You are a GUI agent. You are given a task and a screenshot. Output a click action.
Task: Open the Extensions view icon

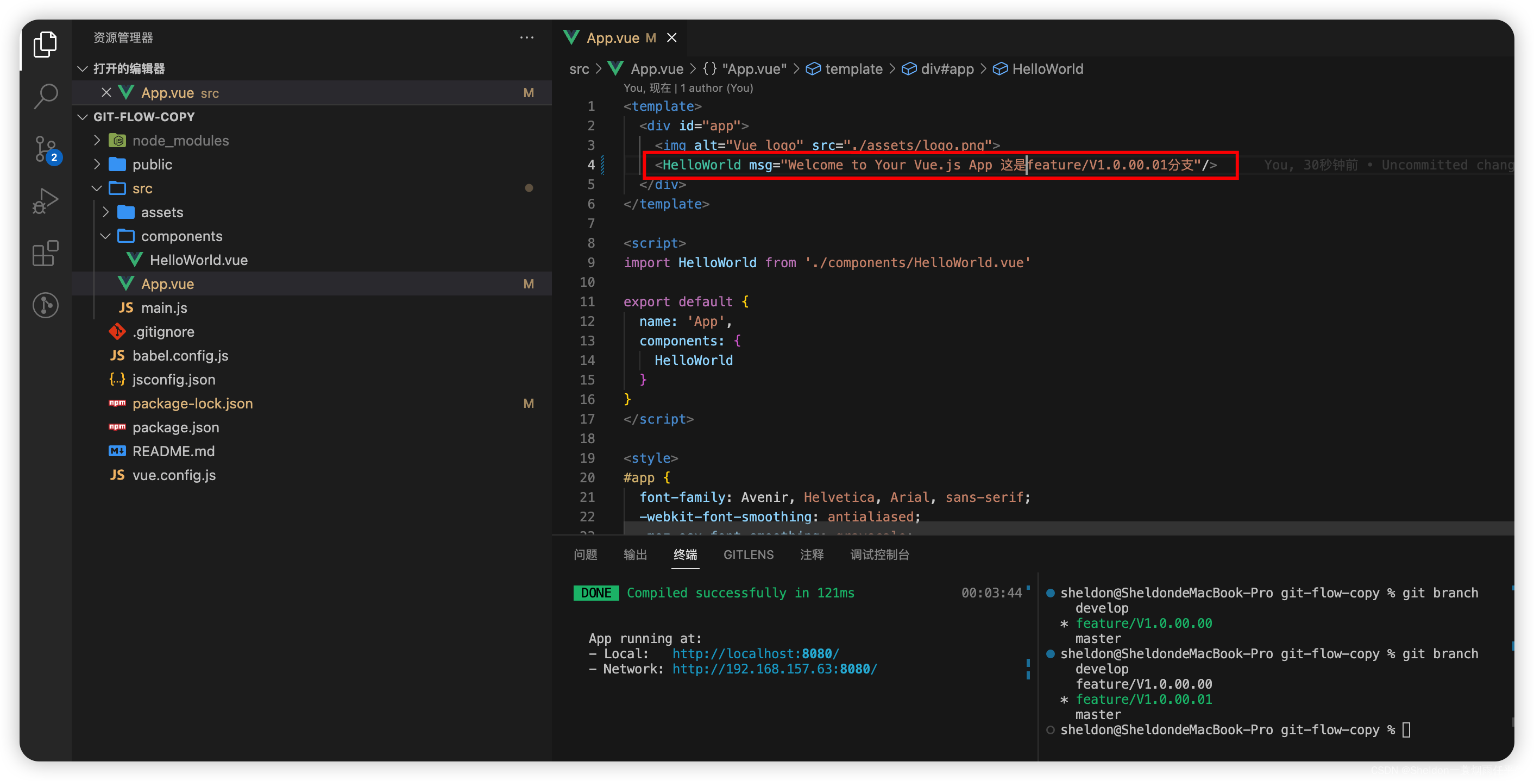[x=45, y=253]
